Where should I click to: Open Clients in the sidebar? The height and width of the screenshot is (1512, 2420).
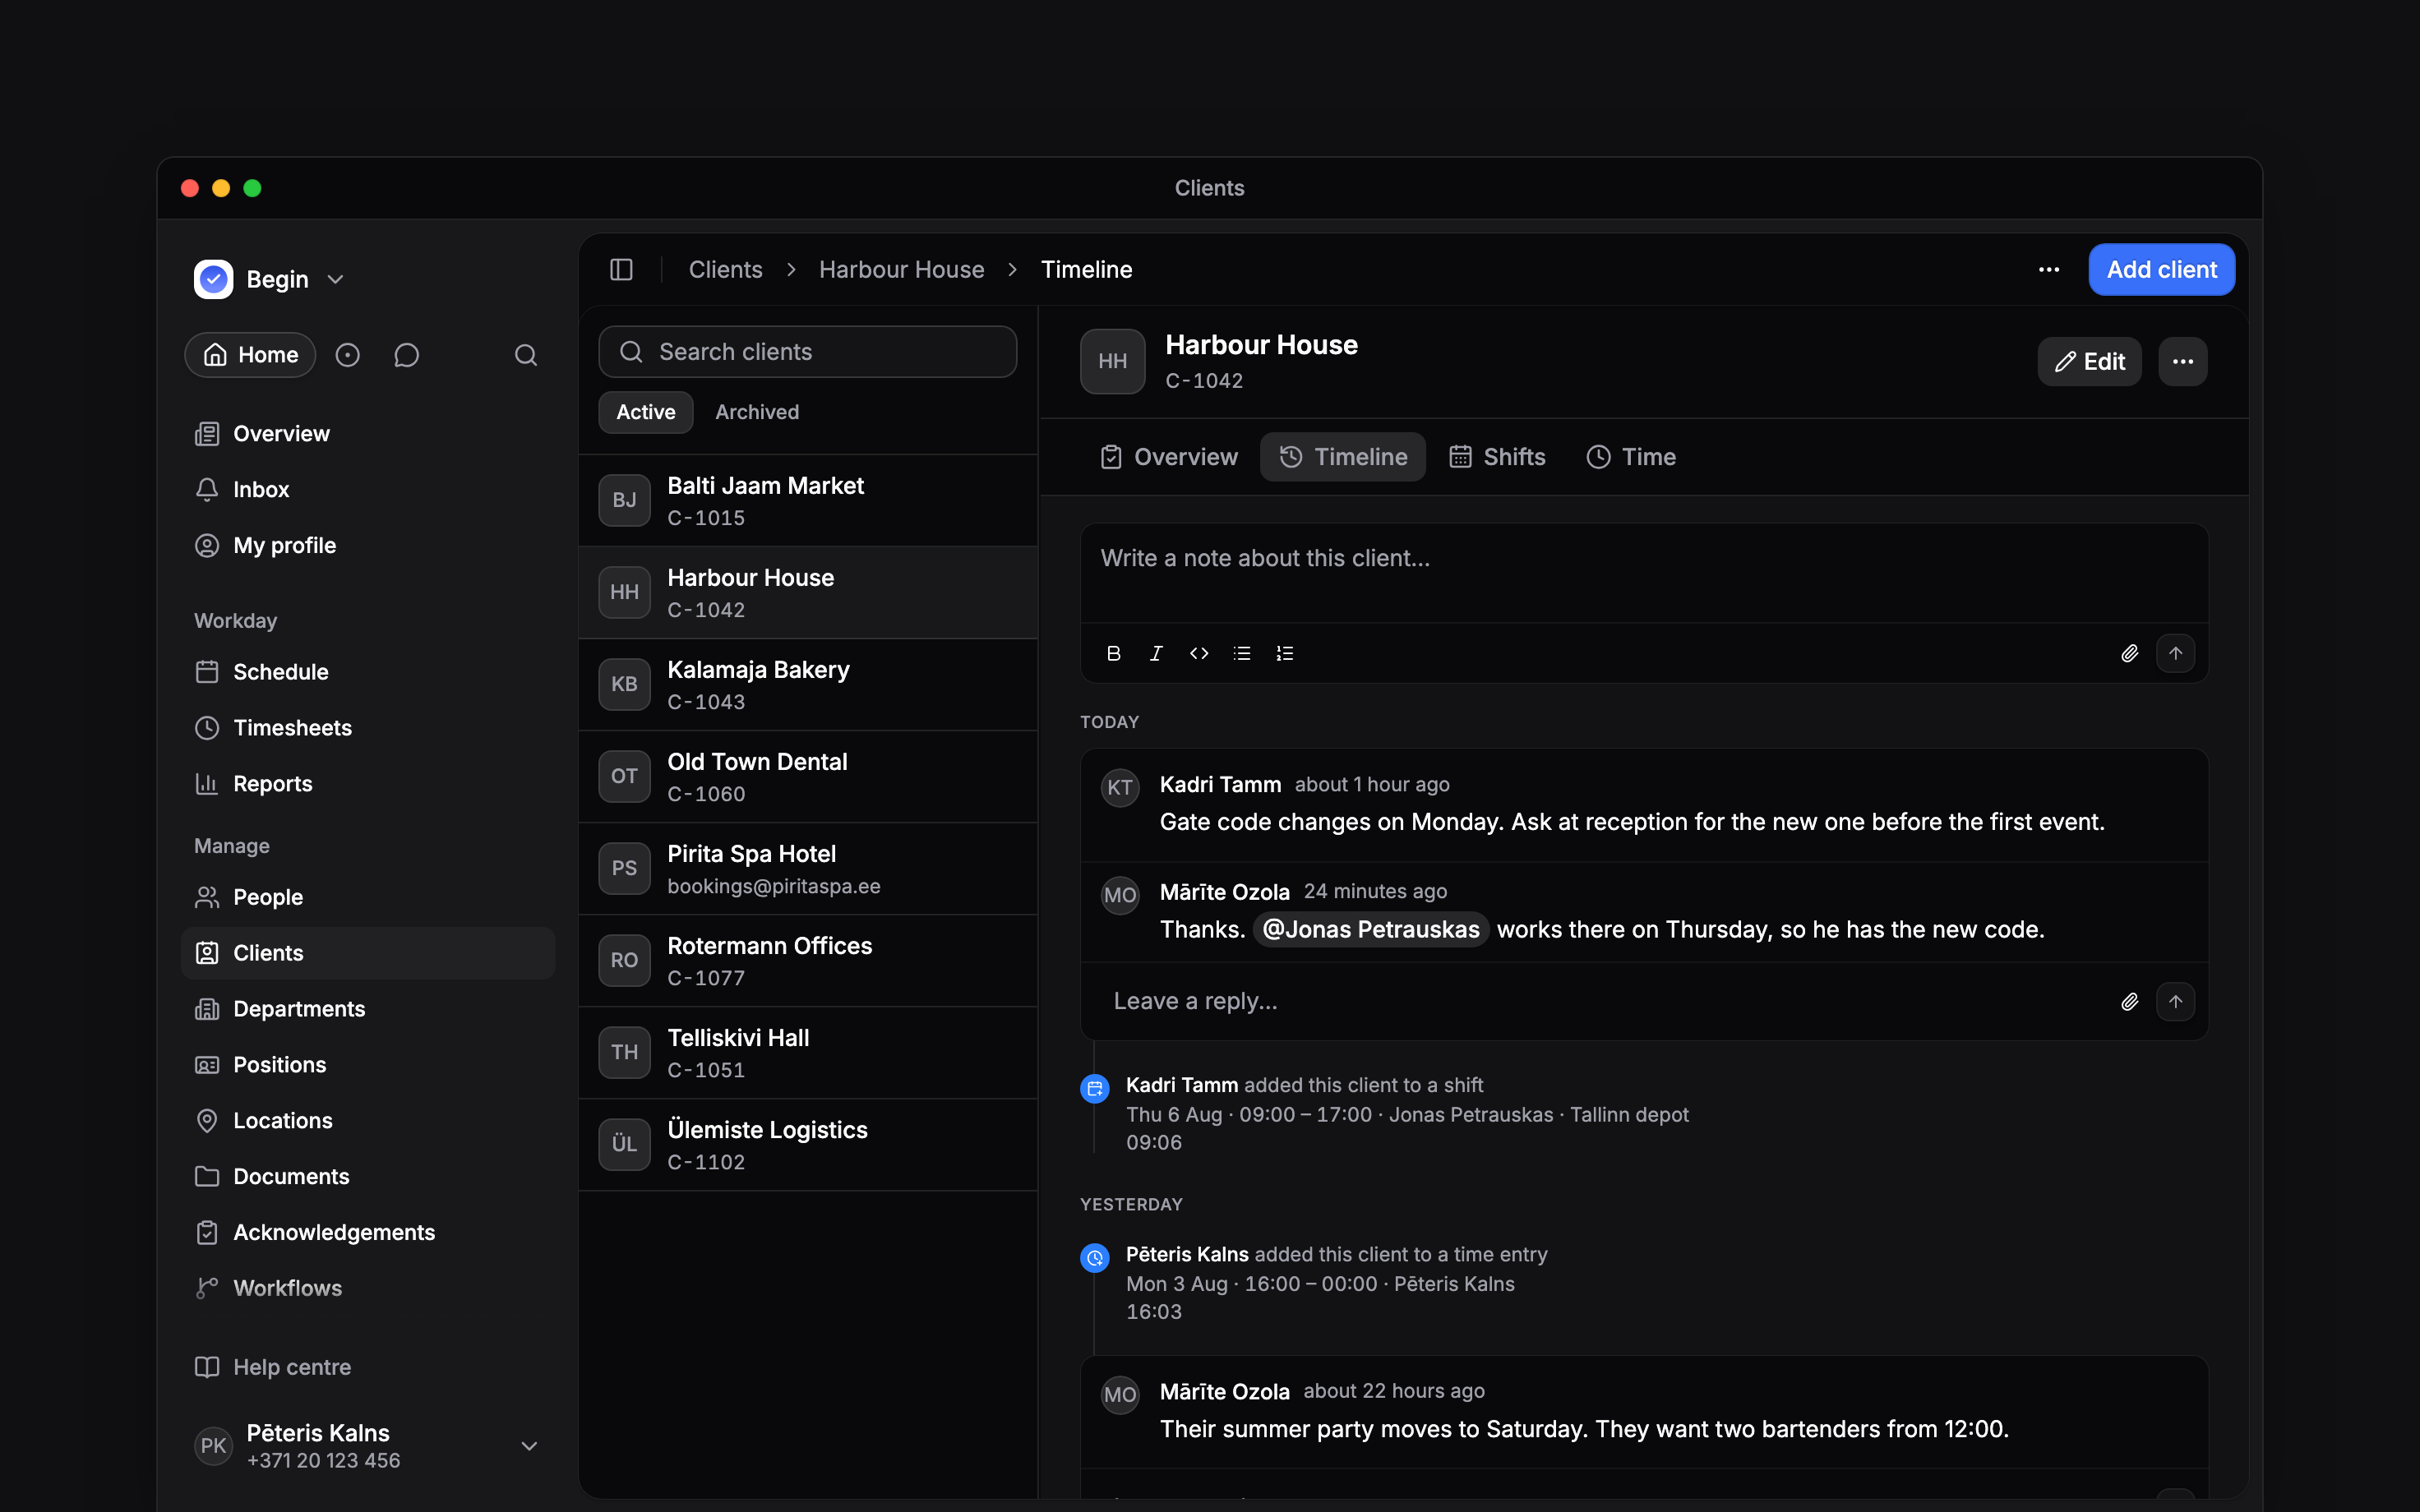tap(368, 953)
